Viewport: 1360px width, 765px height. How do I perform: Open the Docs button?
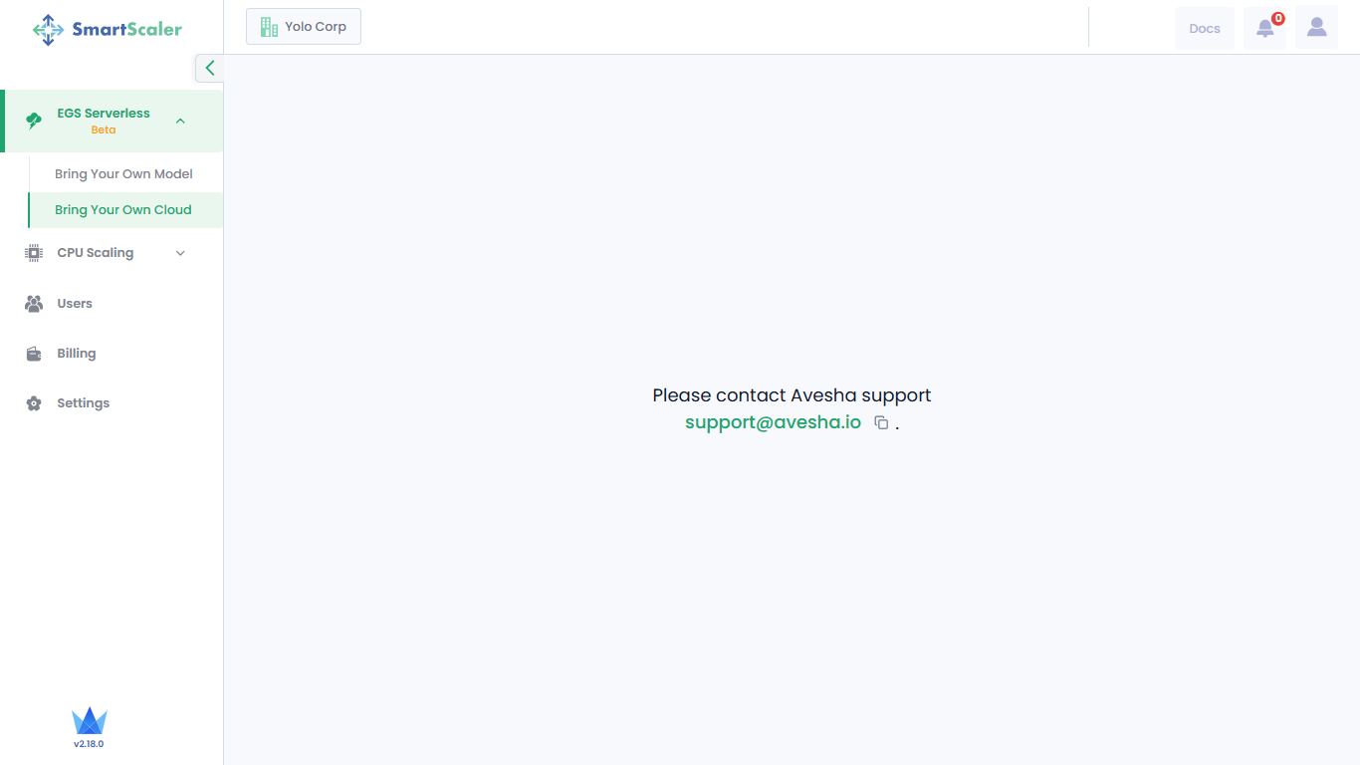pos(1204,29)
